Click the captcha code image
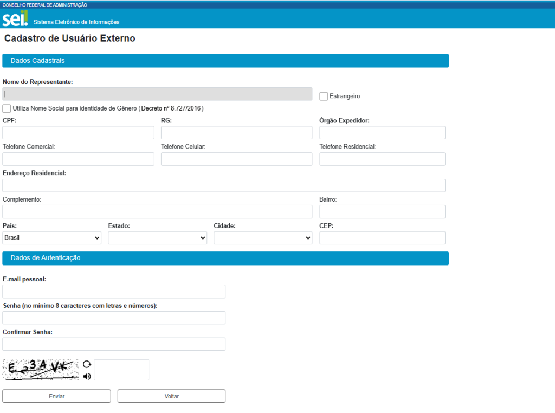The height and width of the screenshot is (413, 555). pos(41,370)
